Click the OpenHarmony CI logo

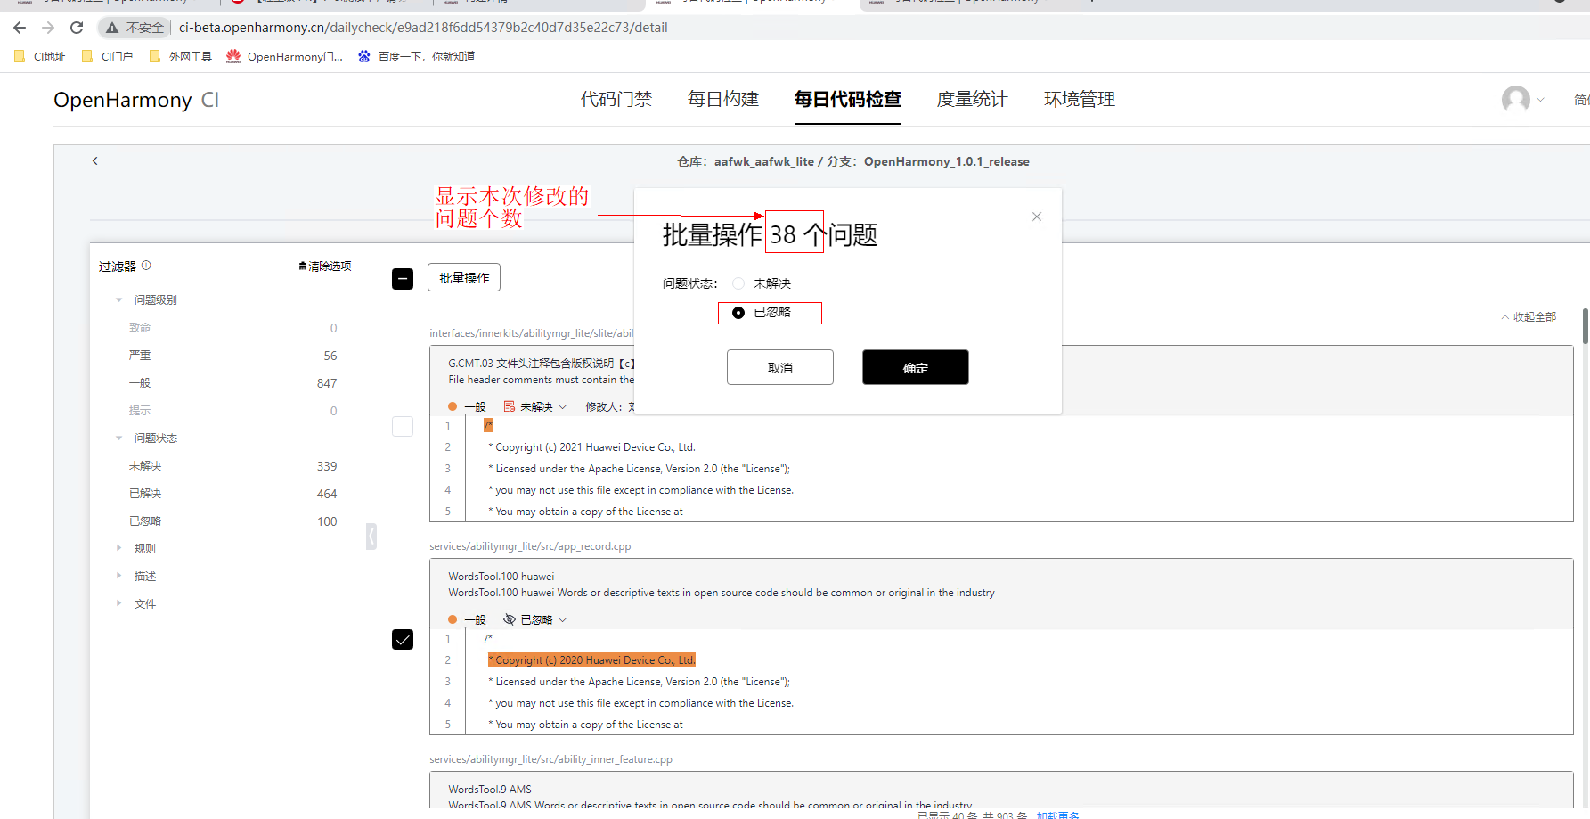(135, 100)
